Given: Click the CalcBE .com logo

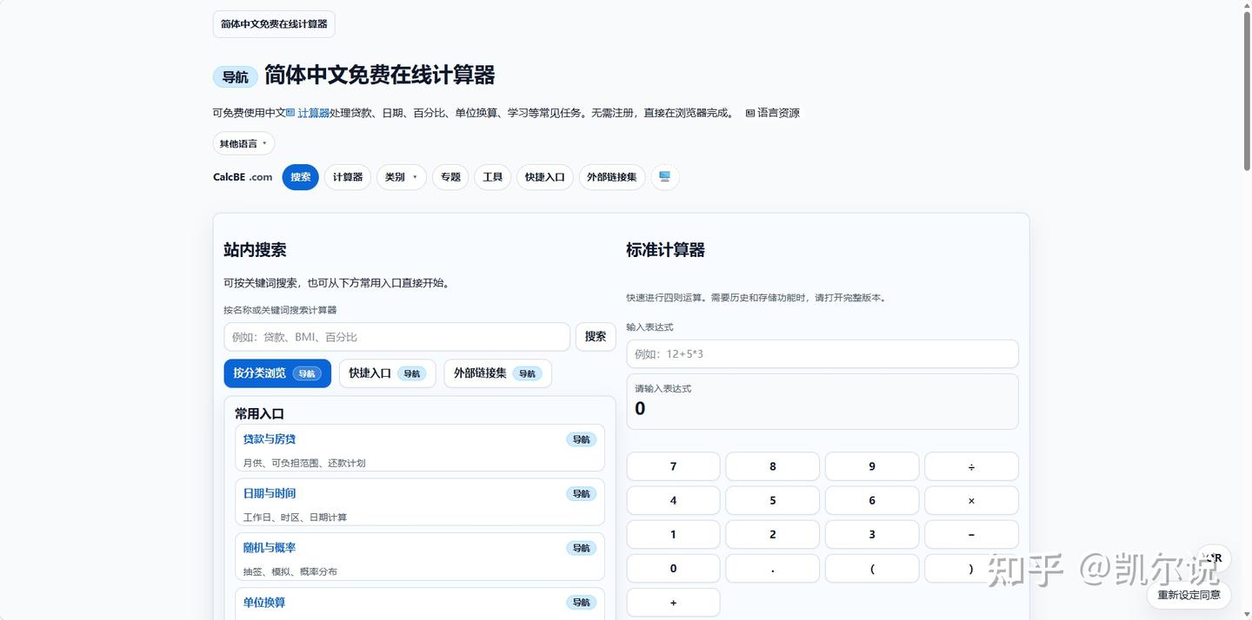Looking at the screenshot, I should pyautogui.click(x=243, y=177).
